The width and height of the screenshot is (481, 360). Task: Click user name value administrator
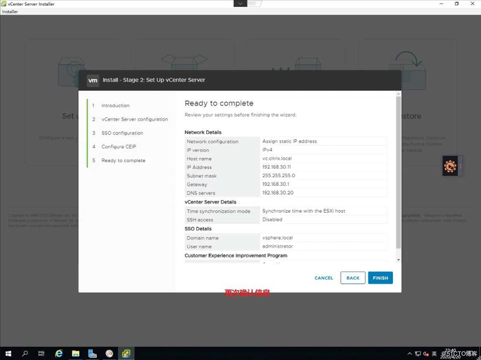[277, 246]
